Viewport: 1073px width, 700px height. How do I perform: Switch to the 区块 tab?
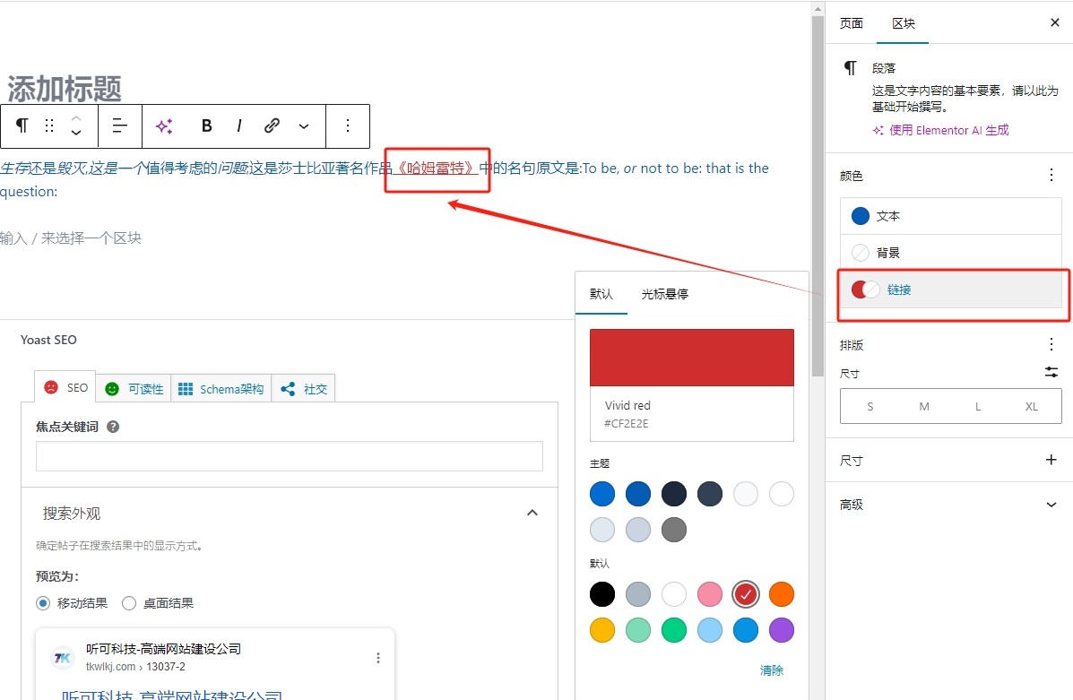(904, 23)
